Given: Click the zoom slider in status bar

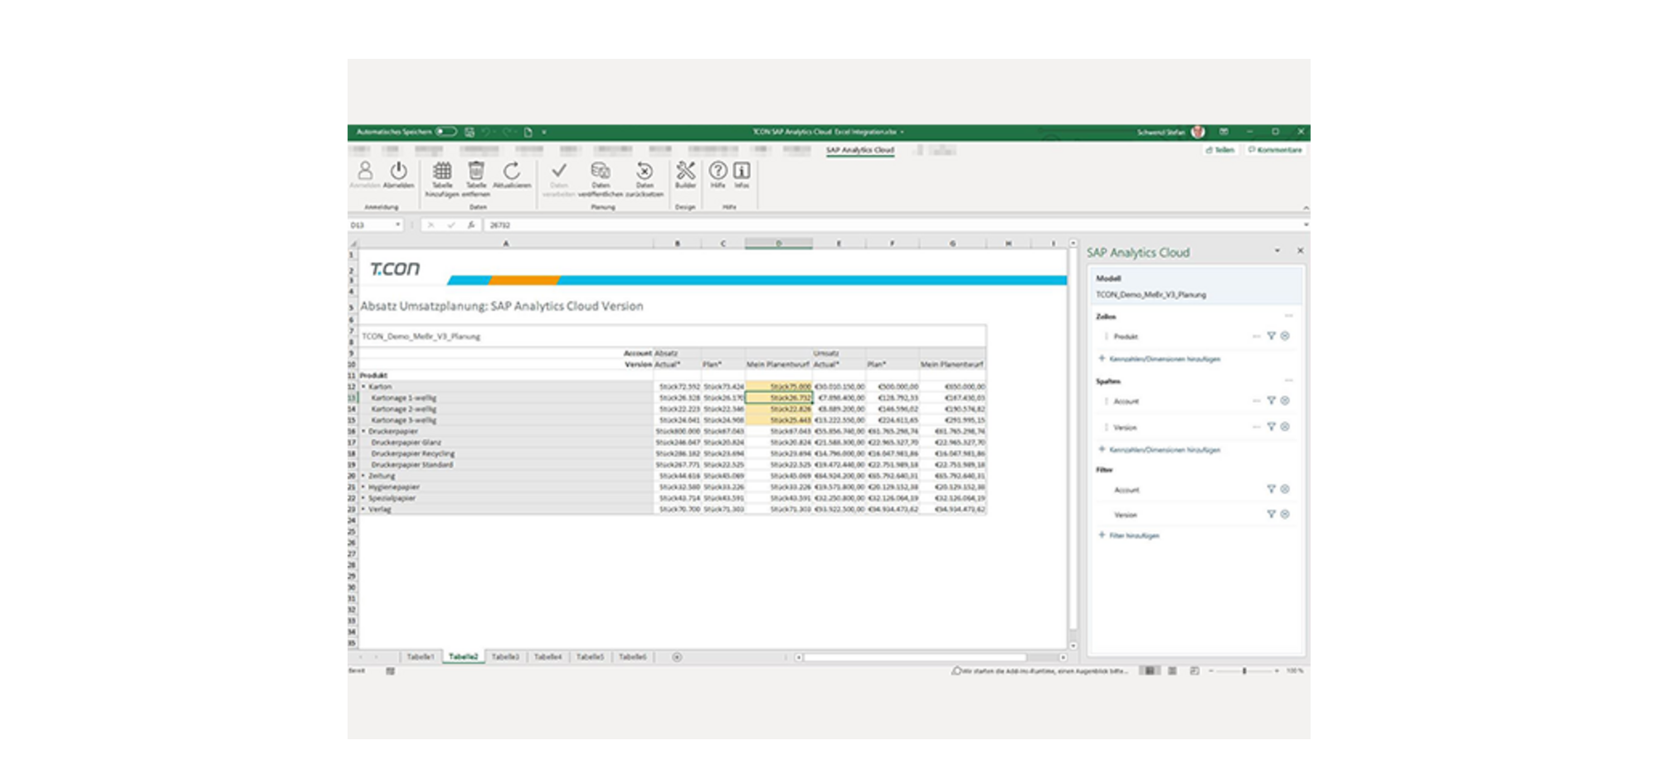Looking at the screenshot, I should click(x=1244, y=670).
